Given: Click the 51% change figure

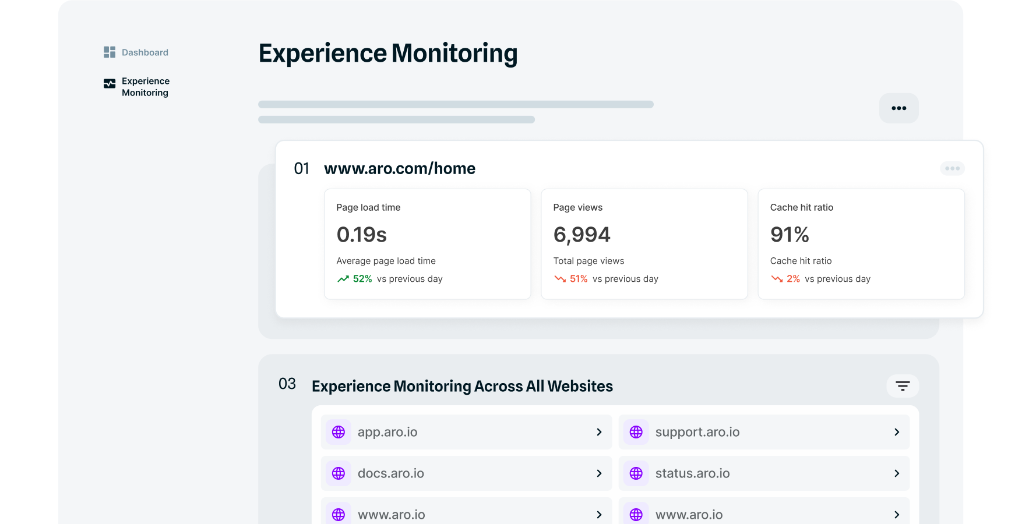Looking at the screenshot, I should 579,279.
